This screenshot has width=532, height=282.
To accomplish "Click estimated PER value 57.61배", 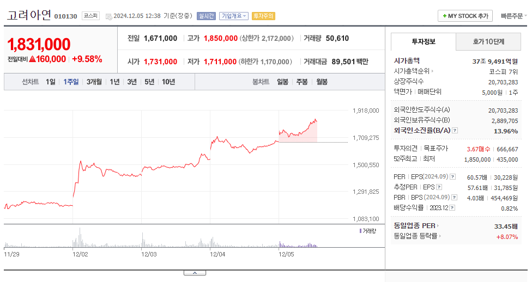I will pos(477,188).
